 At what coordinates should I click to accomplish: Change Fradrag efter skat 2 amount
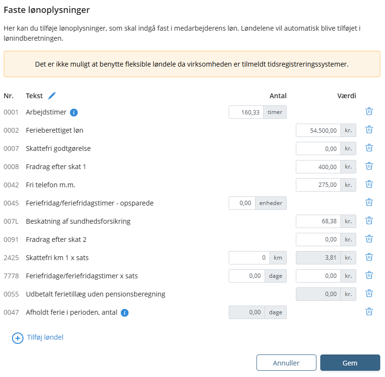pos(318,240)
